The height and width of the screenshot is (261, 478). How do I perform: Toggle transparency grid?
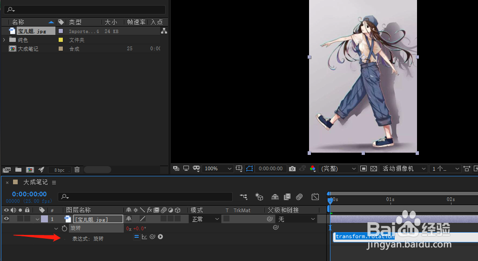(x=374, y=168)
